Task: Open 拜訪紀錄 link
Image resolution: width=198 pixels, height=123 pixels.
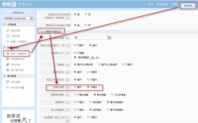Action: pyautogui.click(x=16, y=64)
